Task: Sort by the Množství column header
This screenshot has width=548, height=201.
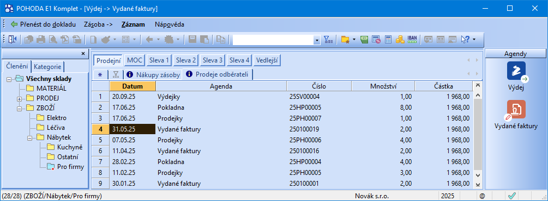Action: click(x=383, y=86)
